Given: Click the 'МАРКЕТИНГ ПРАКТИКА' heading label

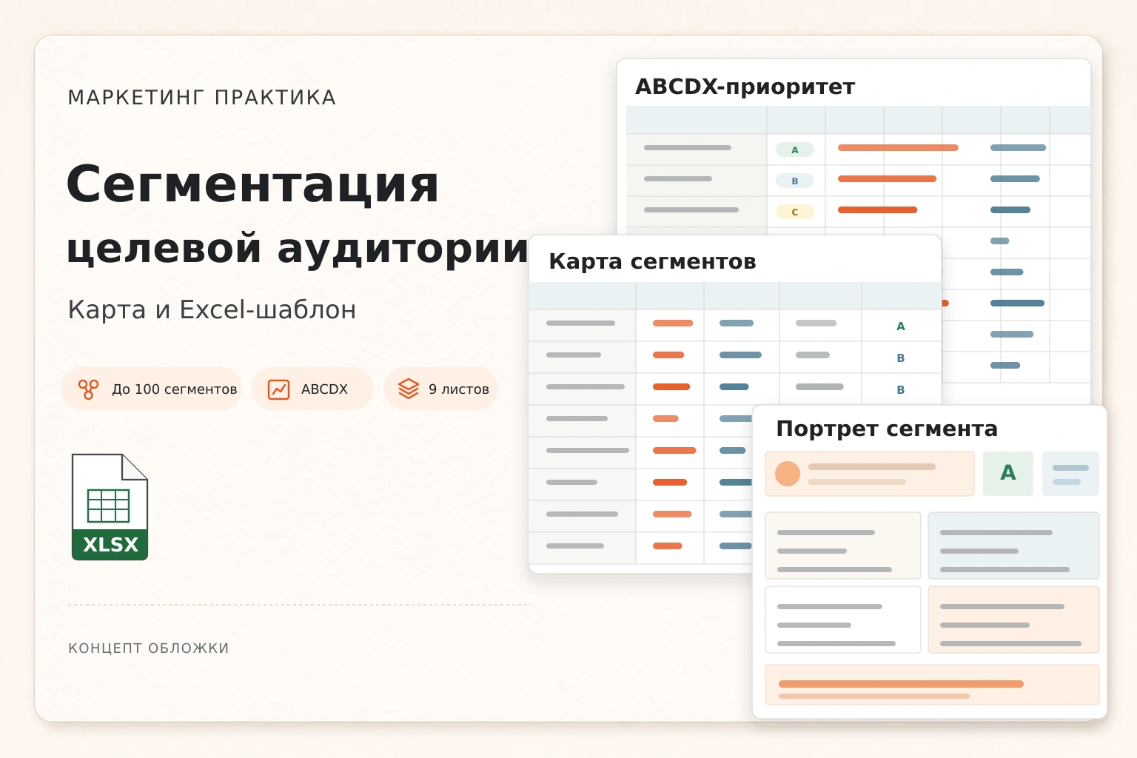Looking at the screenshot, I should tap(202, 98).
